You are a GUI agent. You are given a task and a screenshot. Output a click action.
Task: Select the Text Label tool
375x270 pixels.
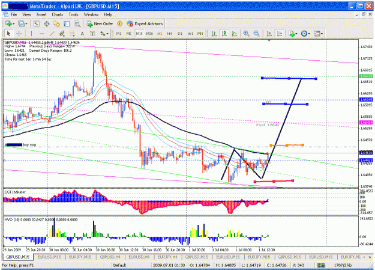[92, 34]
